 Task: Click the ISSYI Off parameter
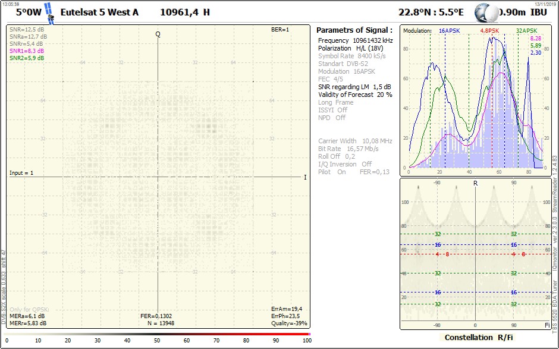[332, 110]
